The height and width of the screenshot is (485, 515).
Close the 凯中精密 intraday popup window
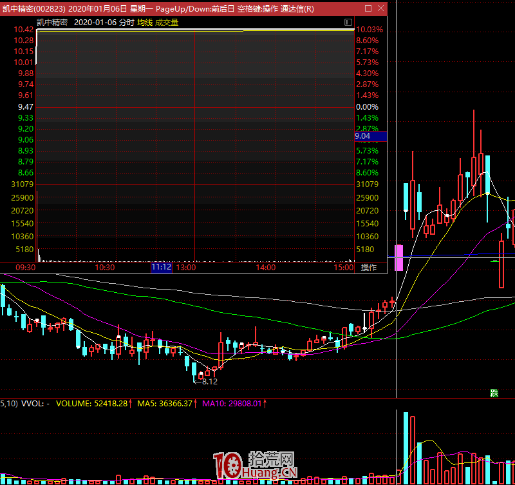coord(380,9)
